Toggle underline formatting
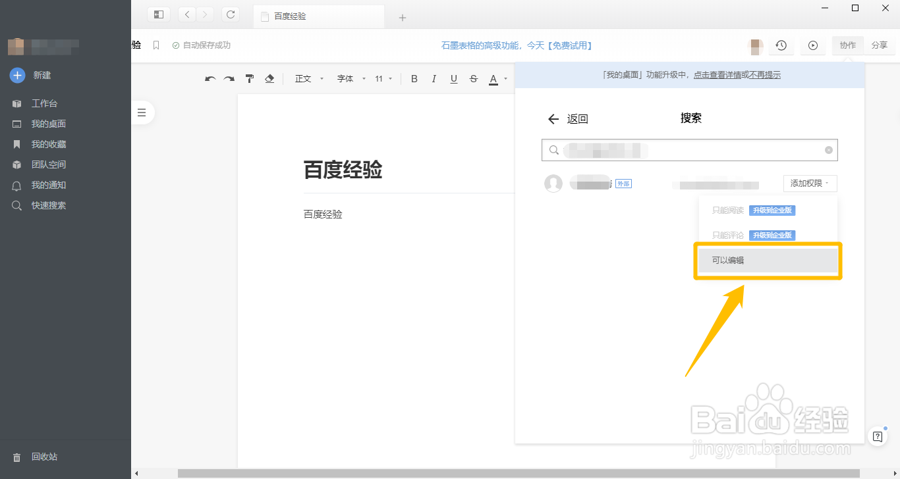The height and width of the screenshot is (479, 900). click(454, 79)
